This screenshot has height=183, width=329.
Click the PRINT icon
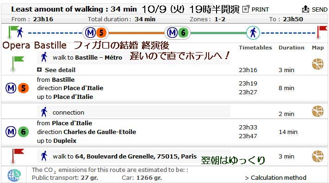point(246,9)
